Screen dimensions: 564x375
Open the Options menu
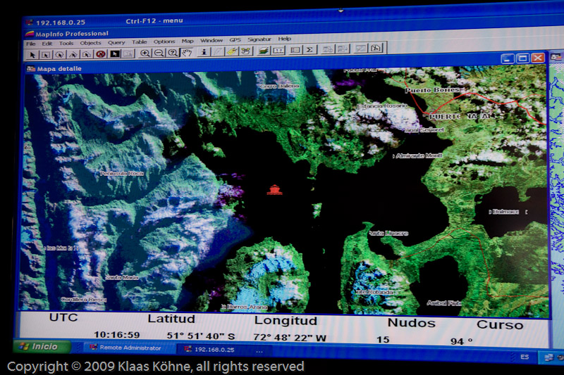point(164,42)
